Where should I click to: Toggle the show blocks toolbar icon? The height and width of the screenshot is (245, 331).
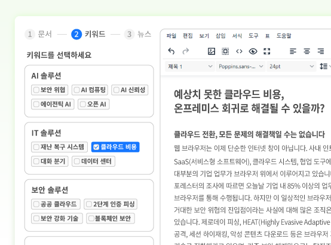tap(225, 51)
